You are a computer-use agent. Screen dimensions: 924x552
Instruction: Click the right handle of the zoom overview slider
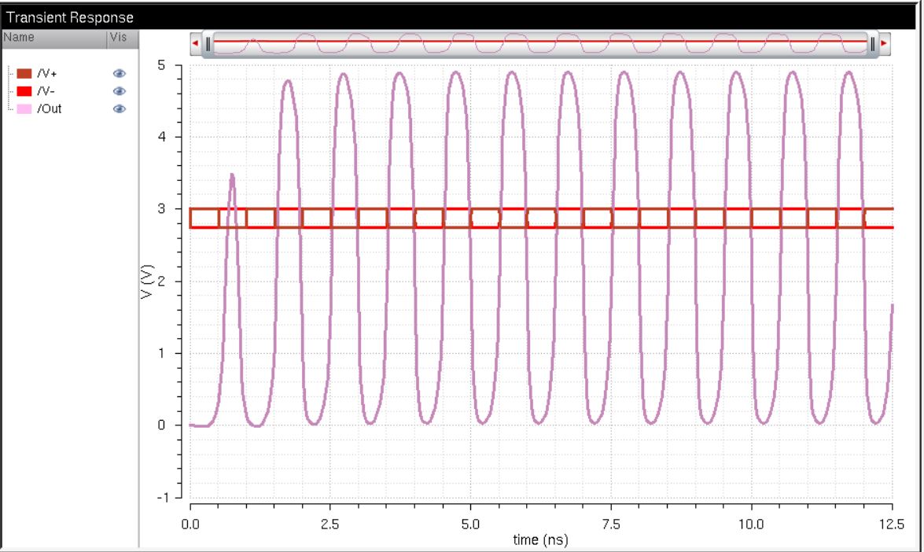click(873, 44)
